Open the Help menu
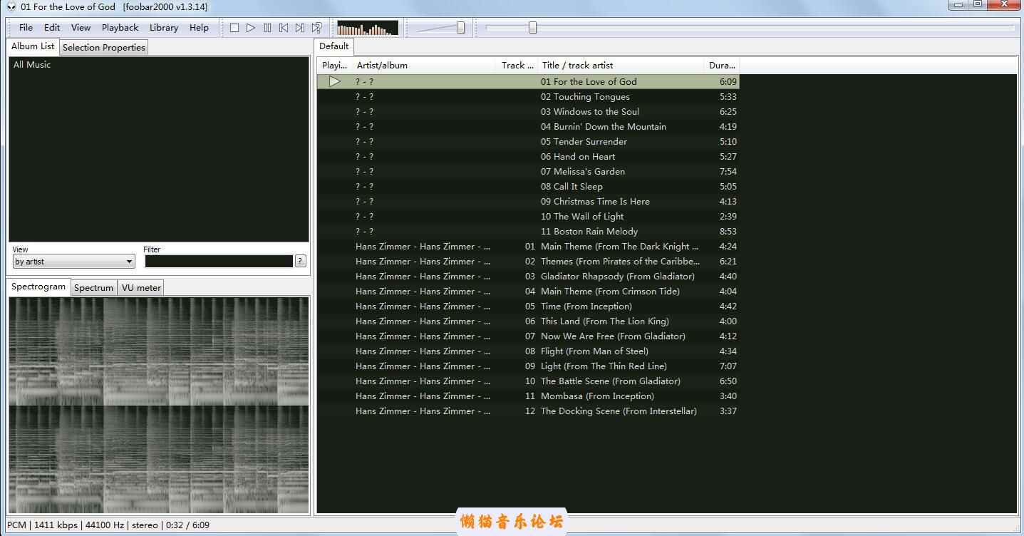This screenshot has width=1024, height=536. coord(199,28)
